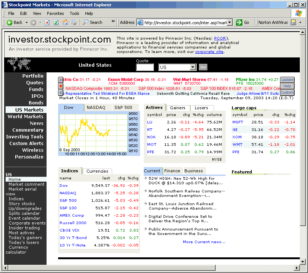Image resolution: width=308 pixels, height=273 pixels.
Task: Click the horizontal scrollbar at page bottom
Action: [x=149, y=268]
